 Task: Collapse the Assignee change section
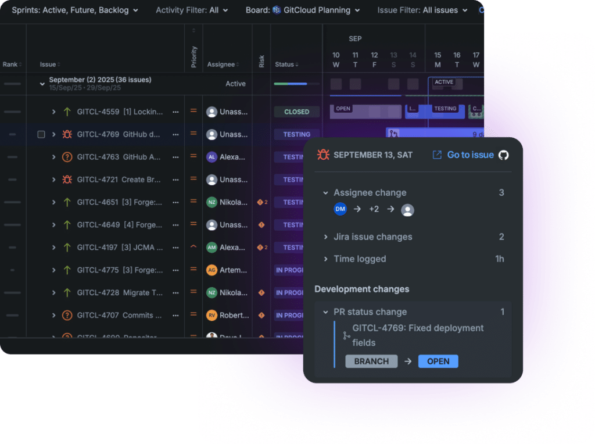click(x=325, y=193)
